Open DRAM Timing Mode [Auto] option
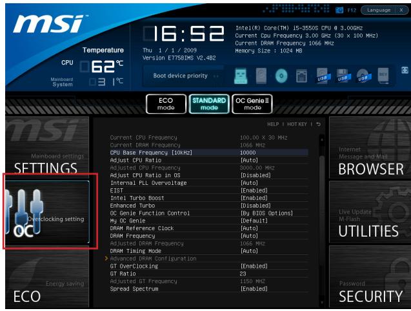411x311 pixels. pyautogui.click(x=249, y=251)
